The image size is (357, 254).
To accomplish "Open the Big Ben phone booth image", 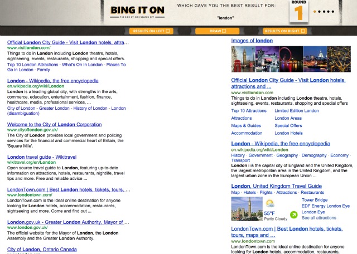I will [243, 59].
